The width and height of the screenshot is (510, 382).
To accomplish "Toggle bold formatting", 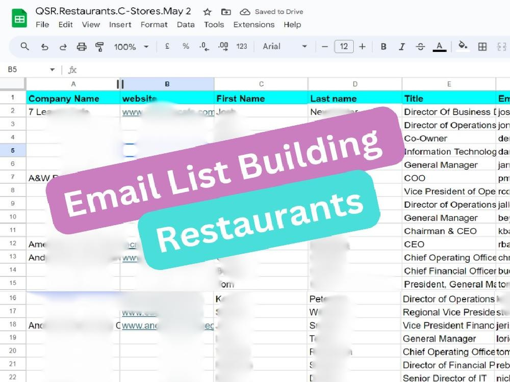I will click(384, 47).
